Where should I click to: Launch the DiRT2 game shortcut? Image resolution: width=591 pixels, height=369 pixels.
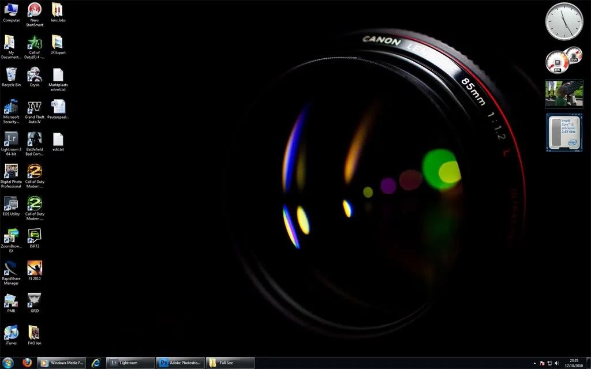[x=35, y=239]
